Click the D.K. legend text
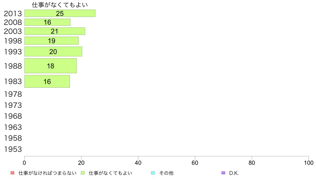This screenshot has width=316, height=195. point(234,173)
